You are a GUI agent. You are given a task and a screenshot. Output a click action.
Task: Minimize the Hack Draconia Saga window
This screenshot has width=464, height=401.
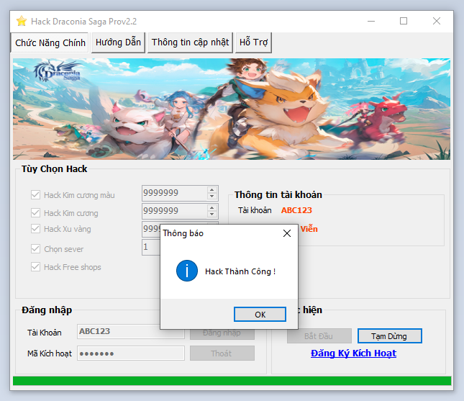371,21
